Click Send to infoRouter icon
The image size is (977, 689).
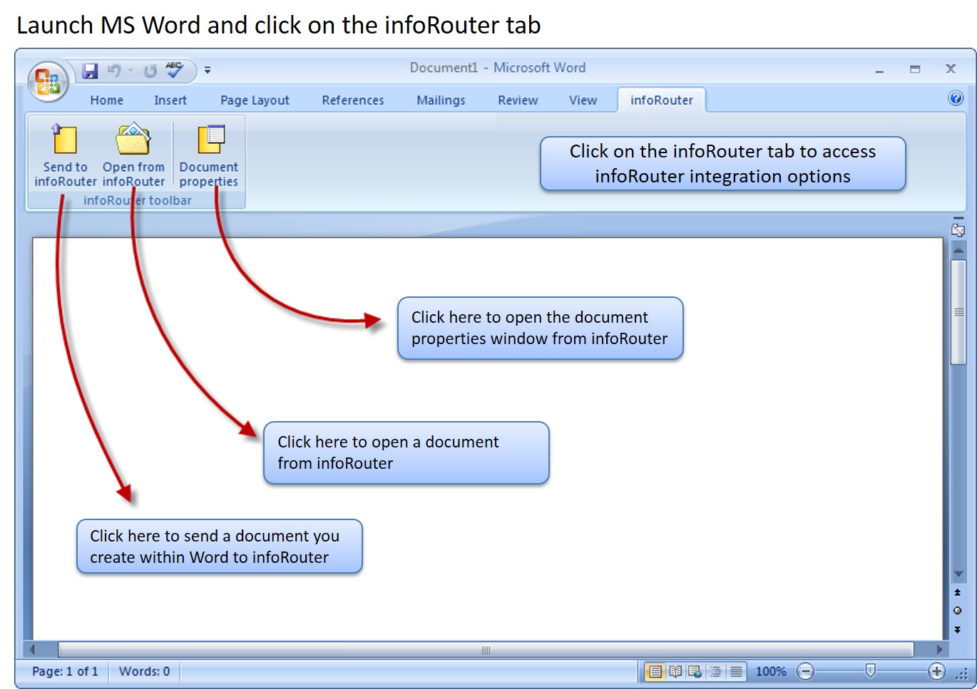65,155
